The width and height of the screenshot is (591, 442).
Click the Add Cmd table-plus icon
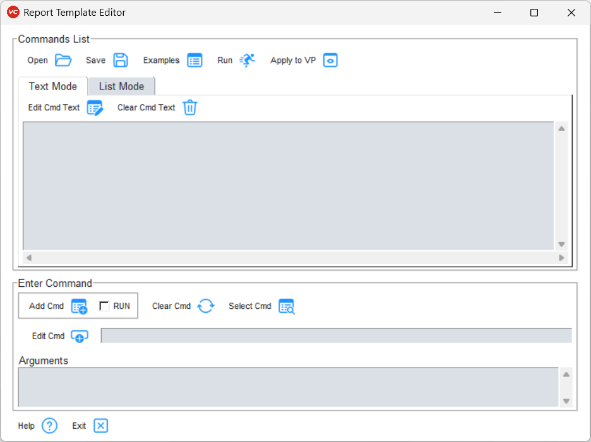pyautogui.click(x=79, y=306)
